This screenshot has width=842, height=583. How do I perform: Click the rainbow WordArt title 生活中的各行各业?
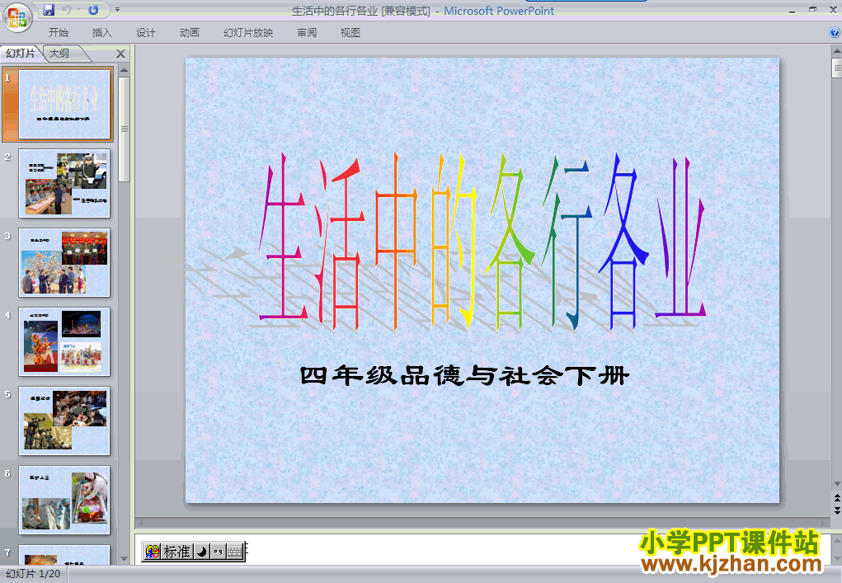(x=482, y=241)
